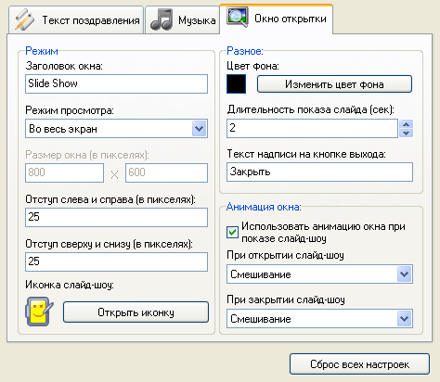Click the label Цвет фона:
The width and height of the screenshot is (440, 382).
[x=252, y=66]
